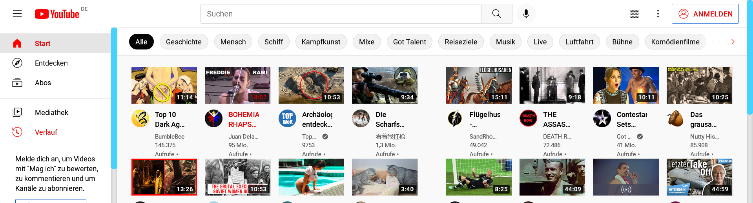This screenshot has width=753, height=203.
Task: Open the hamburger guide menu
Action: pyautogui.click(x=17, y=14)
